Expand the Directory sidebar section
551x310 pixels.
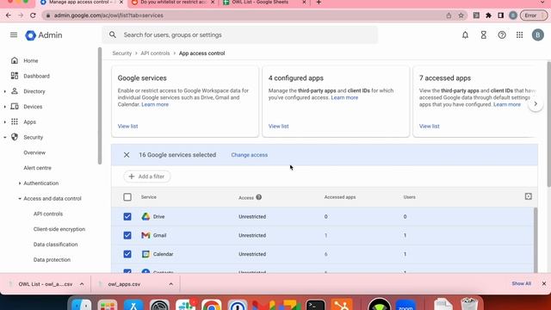(x=5, y=91)
